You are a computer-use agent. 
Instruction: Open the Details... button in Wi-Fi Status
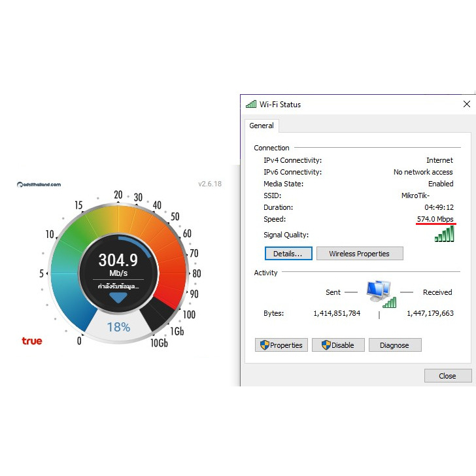pos(288,254)
